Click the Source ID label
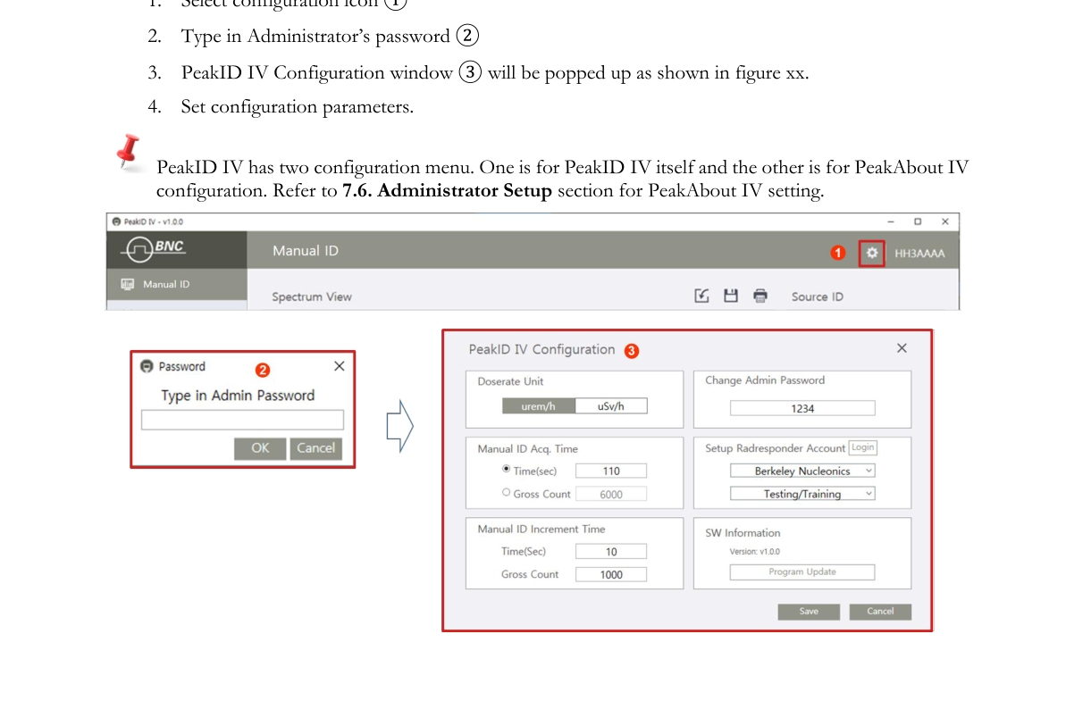 (x=818, y=296)
